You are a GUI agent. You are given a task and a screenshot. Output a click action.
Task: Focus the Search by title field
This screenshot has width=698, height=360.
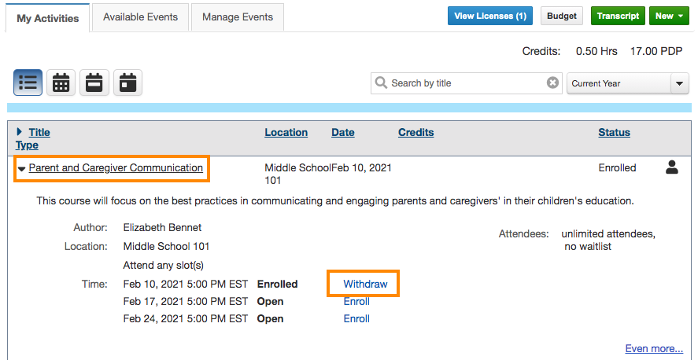coord(466,83)
